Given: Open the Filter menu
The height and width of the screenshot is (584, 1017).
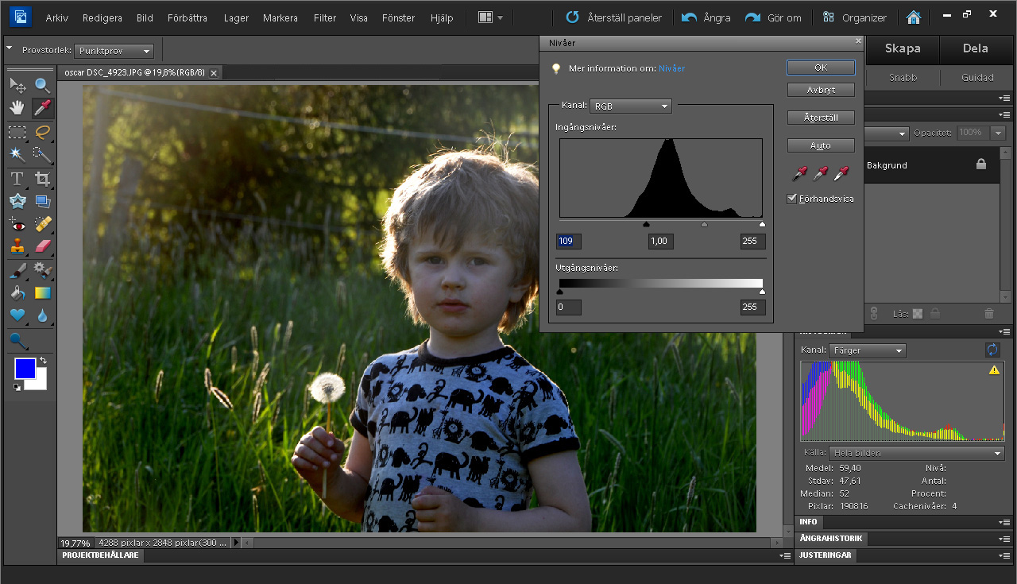Looking at the screenshot, I should [324, 17].
